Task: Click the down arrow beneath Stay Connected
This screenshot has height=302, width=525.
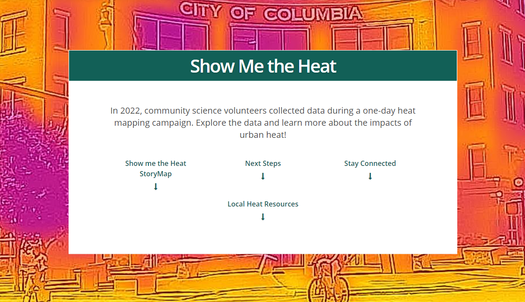Action: pos(370,176)
